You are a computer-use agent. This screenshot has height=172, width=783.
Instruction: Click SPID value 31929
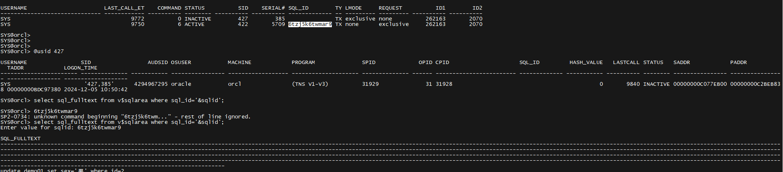370,84
